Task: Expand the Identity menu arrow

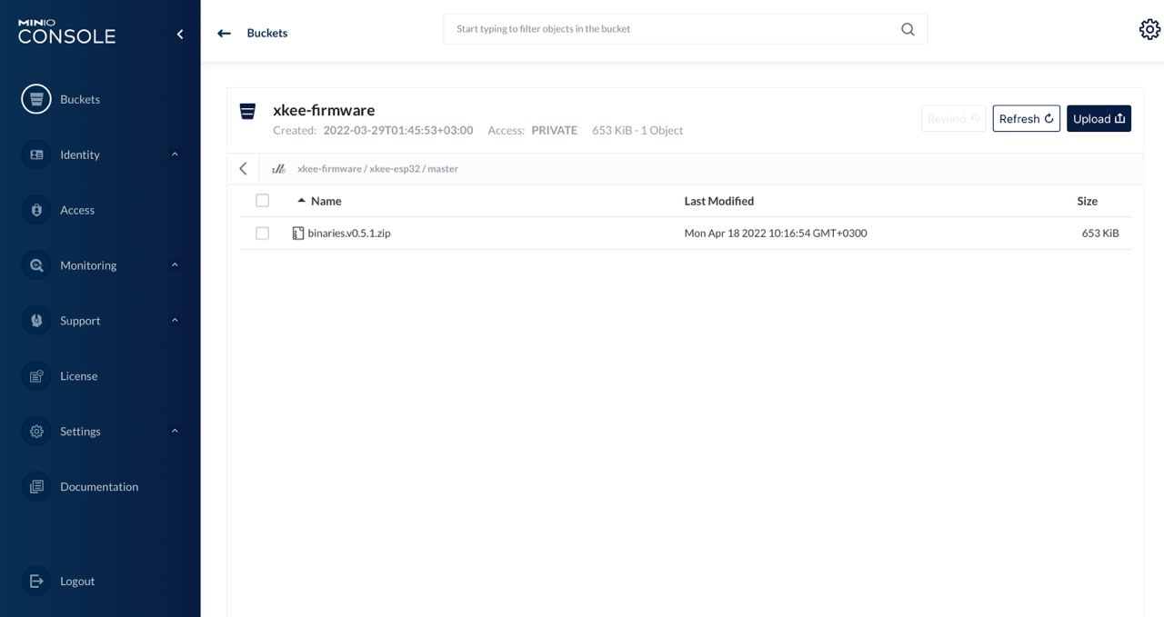Action: click(x=175, y=154)
